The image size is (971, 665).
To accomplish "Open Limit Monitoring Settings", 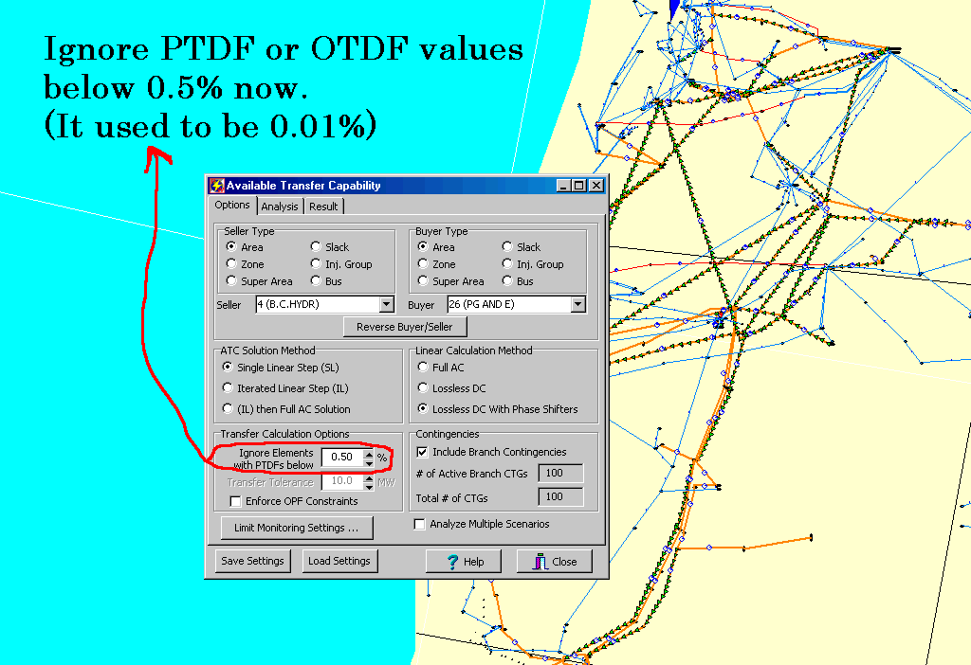I will (296, 528).
